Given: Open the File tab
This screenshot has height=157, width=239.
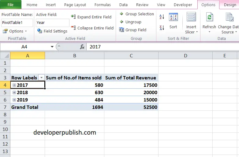Looking at the screenshot, I should tap(10, 5).
